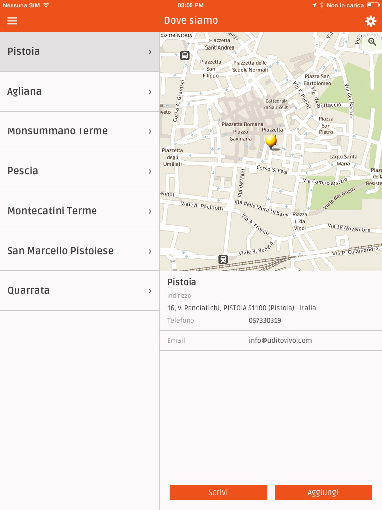This screenshot has height=510, width=382.
Task: Expand the Agliana row chevron
Action: click(x=150, y=92)
